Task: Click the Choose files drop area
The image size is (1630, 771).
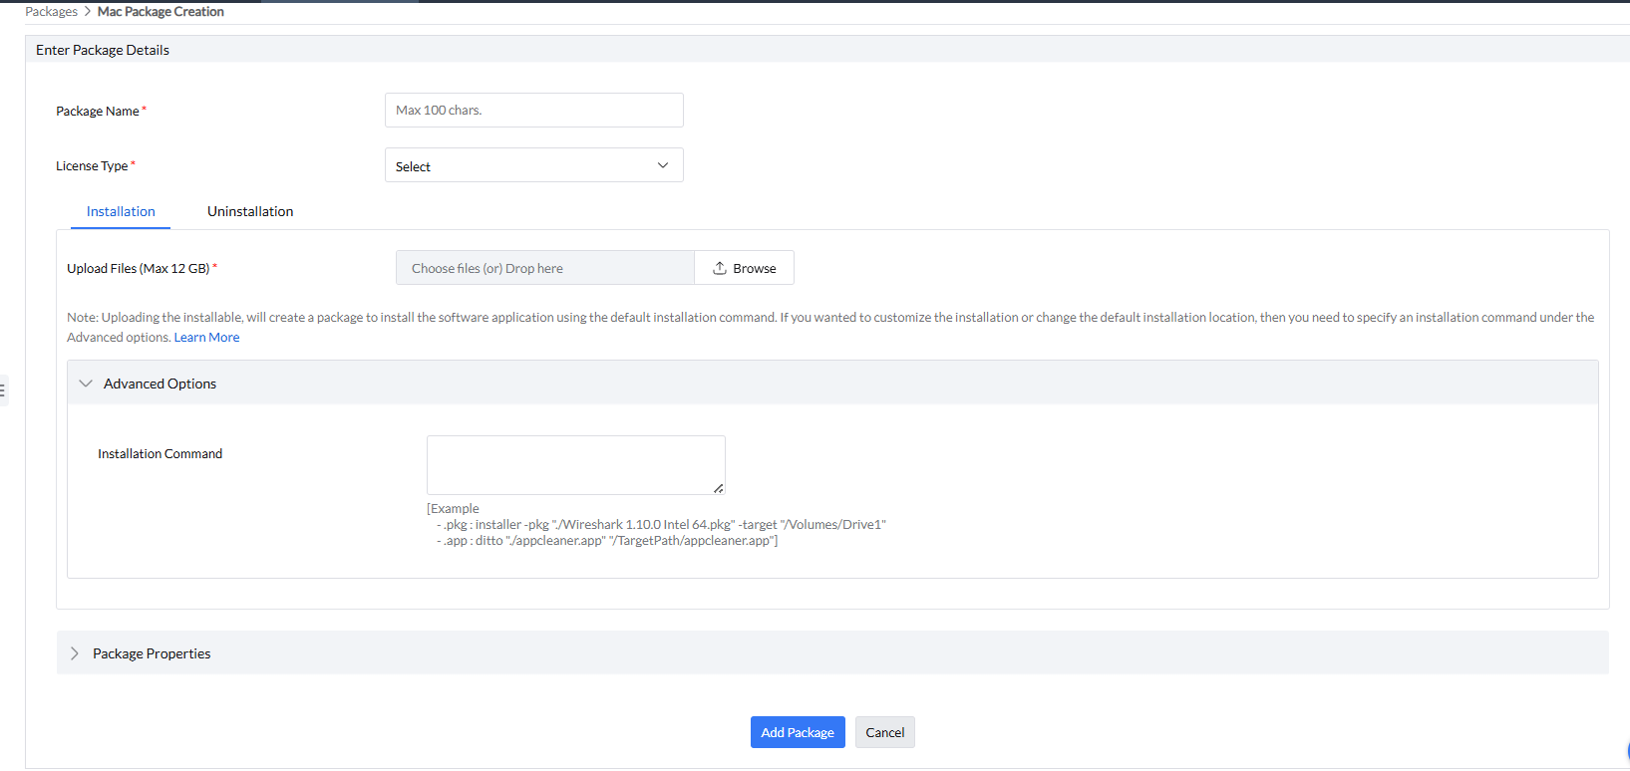Action: point(544,268)
